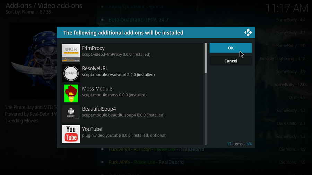Select Puck APK's Please Use RealDebrid item

tap(146, 162)
